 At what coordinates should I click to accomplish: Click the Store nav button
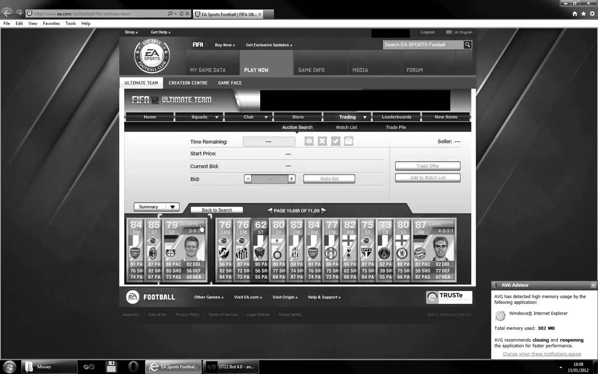click(298, 117)
